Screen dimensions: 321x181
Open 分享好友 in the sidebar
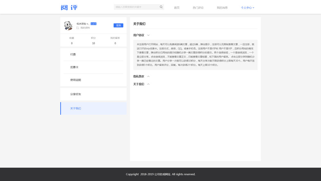coord(75,94)
